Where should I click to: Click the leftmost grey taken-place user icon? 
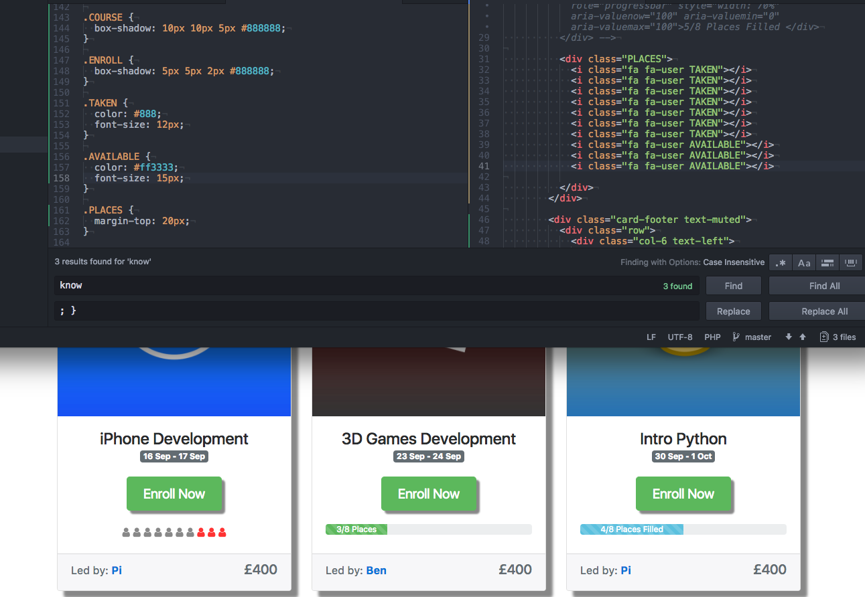(x=126, y=533)
